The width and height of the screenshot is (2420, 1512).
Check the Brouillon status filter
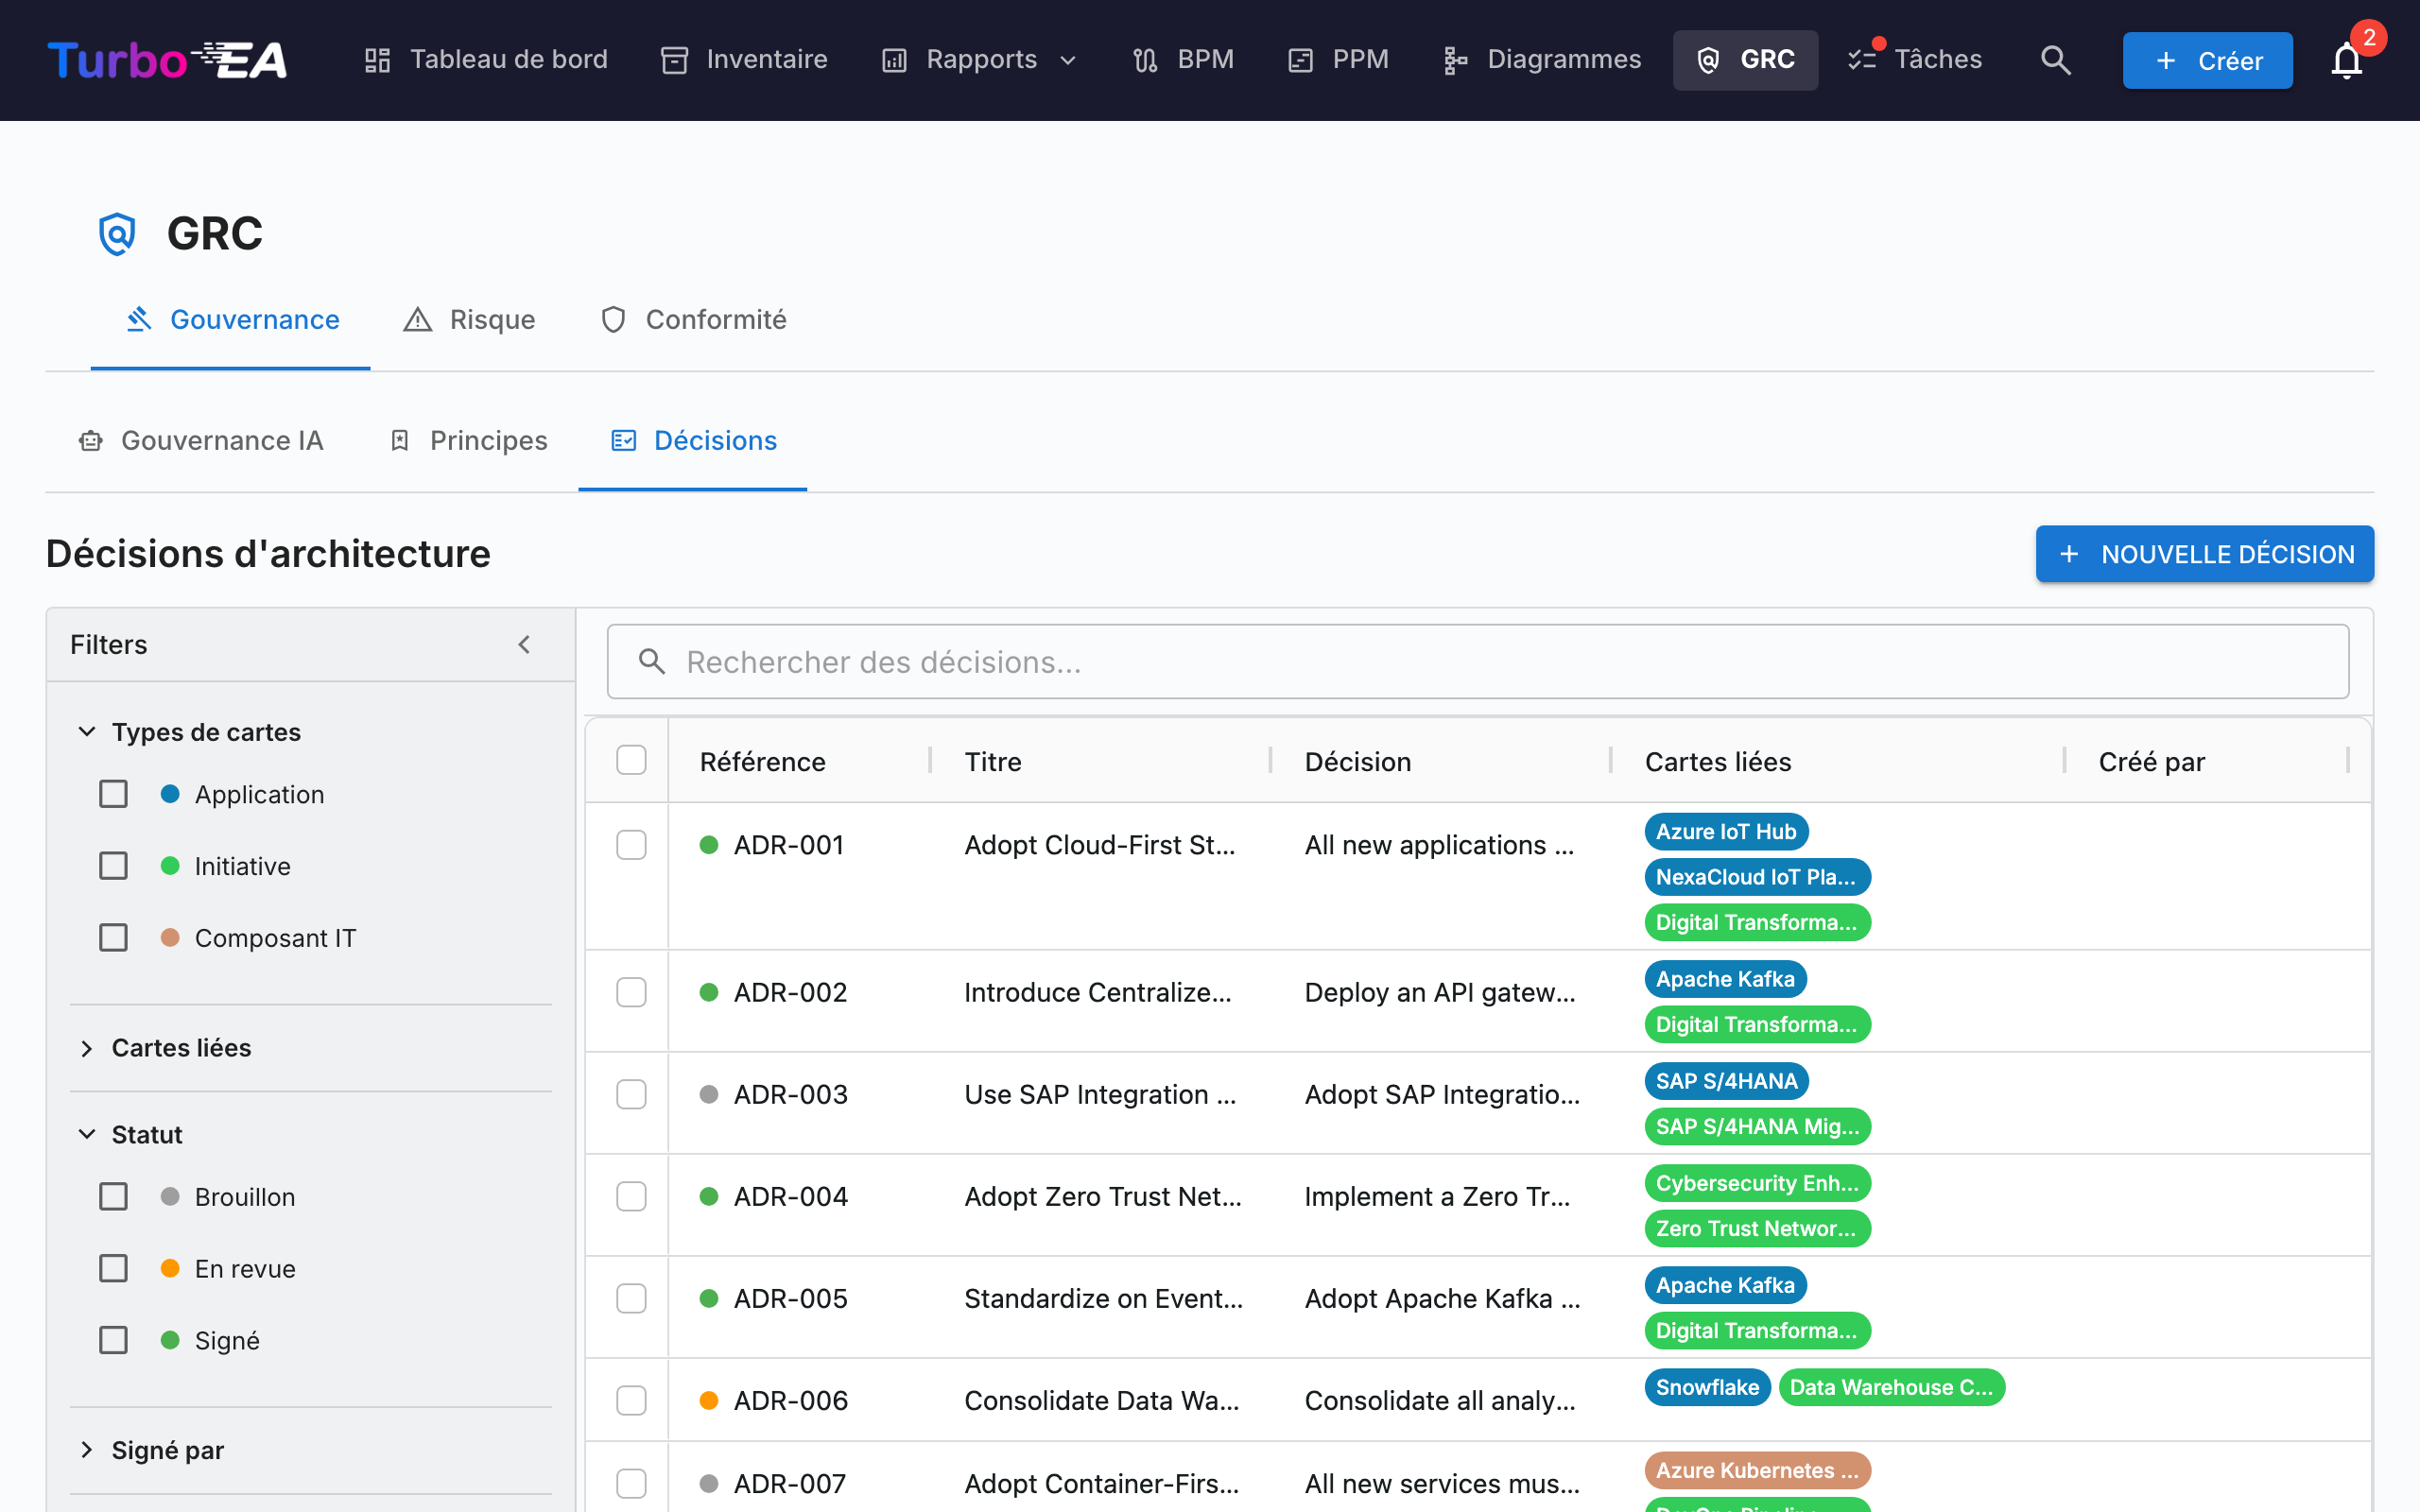coord(114,1196)
